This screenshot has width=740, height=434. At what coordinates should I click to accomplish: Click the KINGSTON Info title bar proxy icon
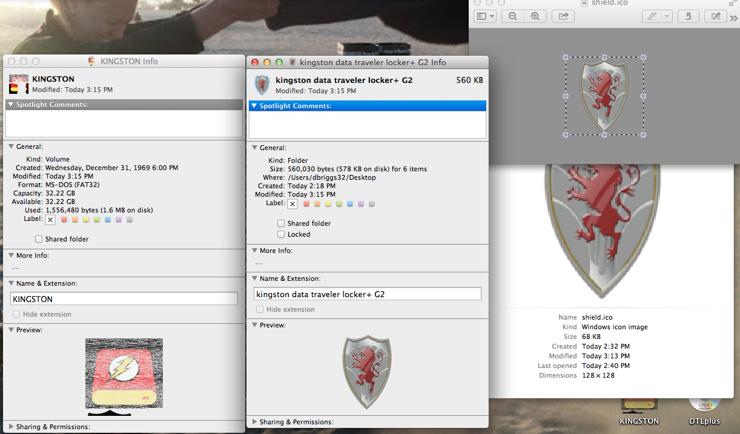91,61
